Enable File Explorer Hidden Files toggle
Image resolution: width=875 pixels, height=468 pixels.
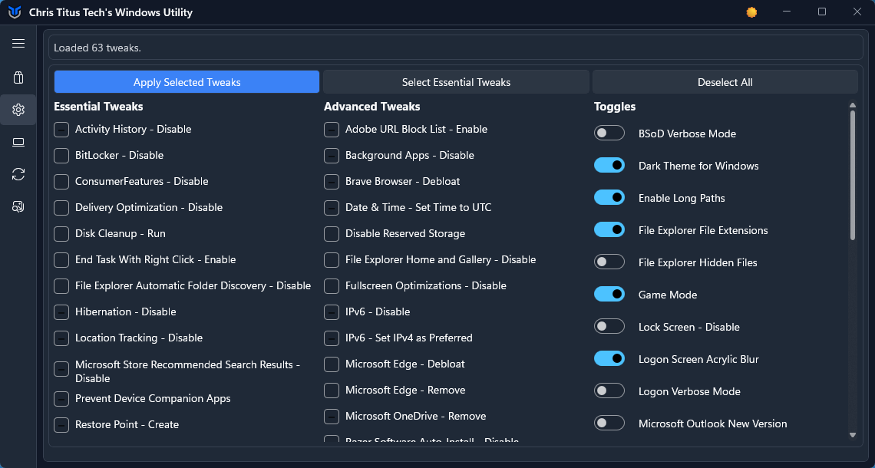(609, 262)
